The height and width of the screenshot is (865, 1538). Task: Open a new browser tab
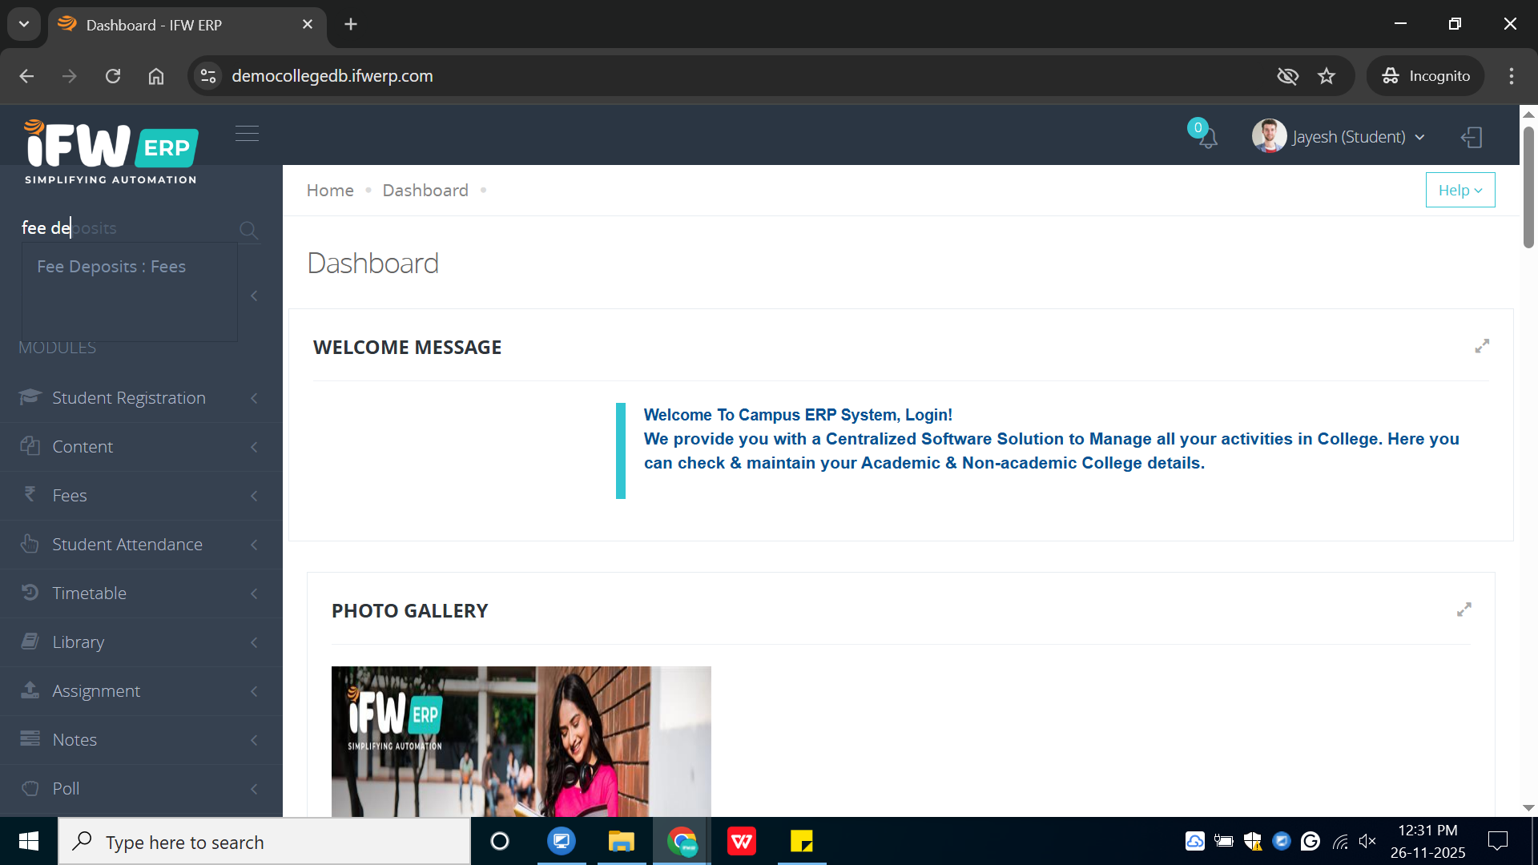[351, 24]
